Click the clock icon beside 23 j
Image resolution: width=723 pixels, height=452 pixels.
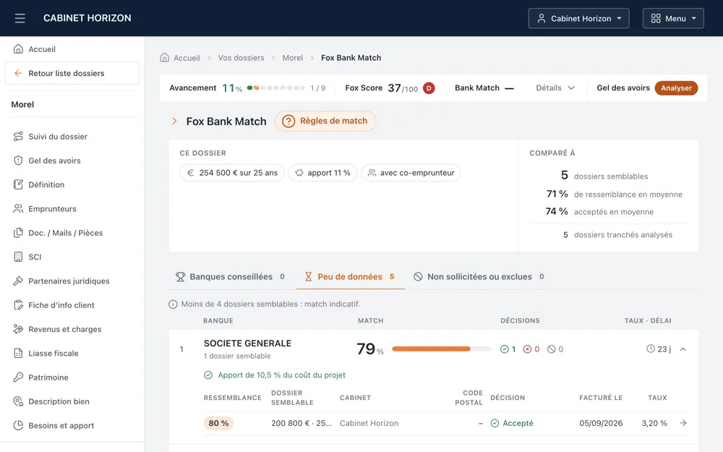[x=651, y=349]
